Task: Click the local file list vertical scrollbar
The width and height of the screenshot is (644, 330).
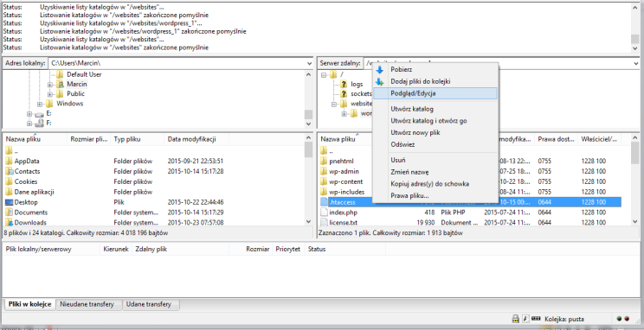Action: coord(308,180)
